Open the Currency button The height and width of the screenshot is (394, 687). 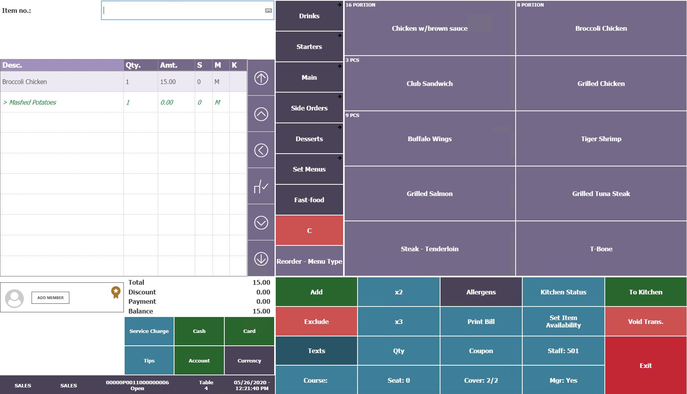click(249, 361)
